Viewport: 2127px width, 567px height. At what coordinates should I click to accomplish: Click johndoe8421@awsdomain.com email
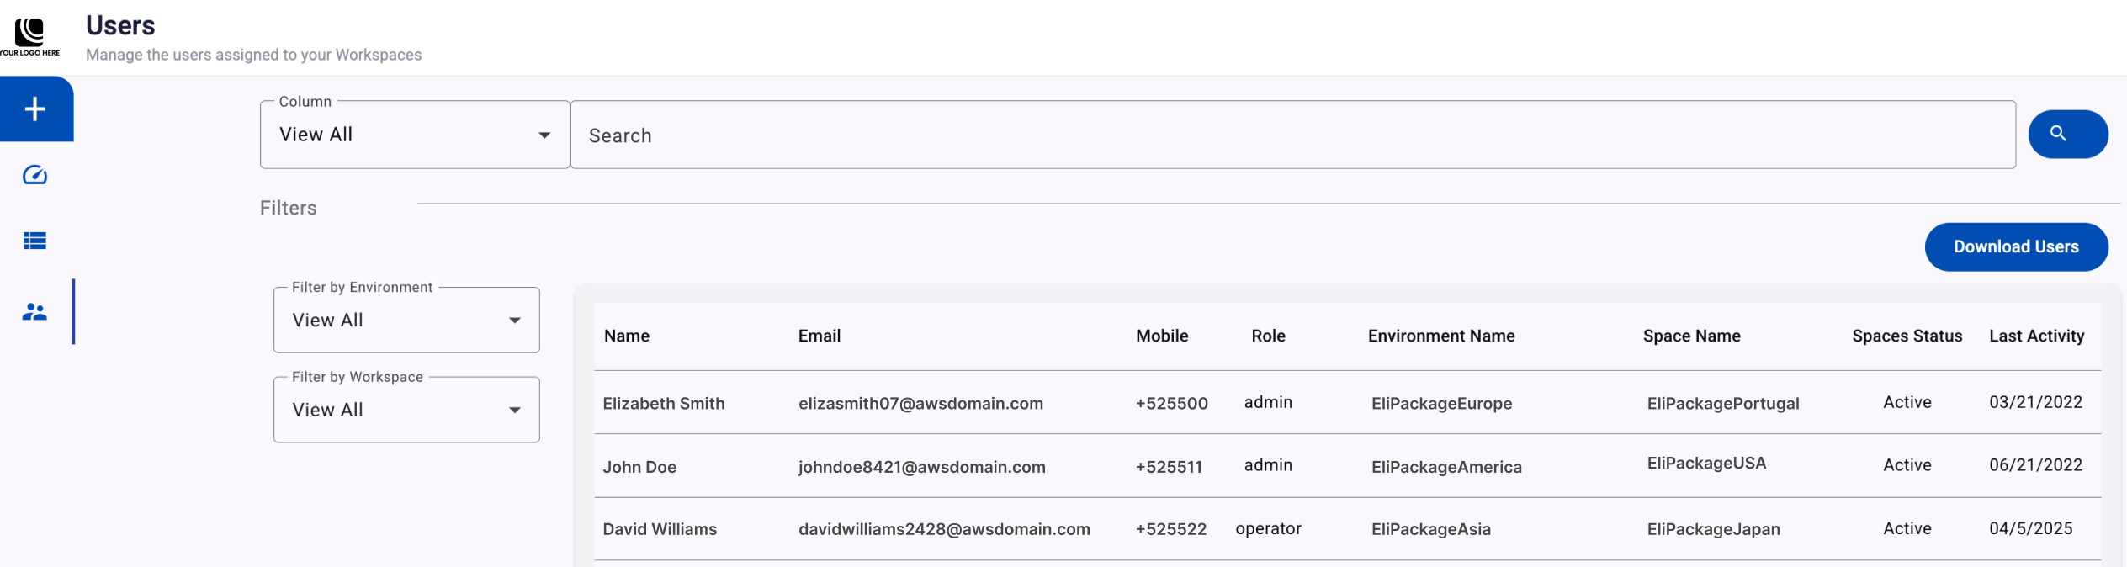pos(921,467)
